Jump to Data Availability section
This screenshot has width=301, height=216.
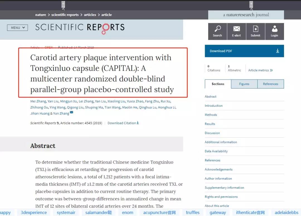point(216,151)
